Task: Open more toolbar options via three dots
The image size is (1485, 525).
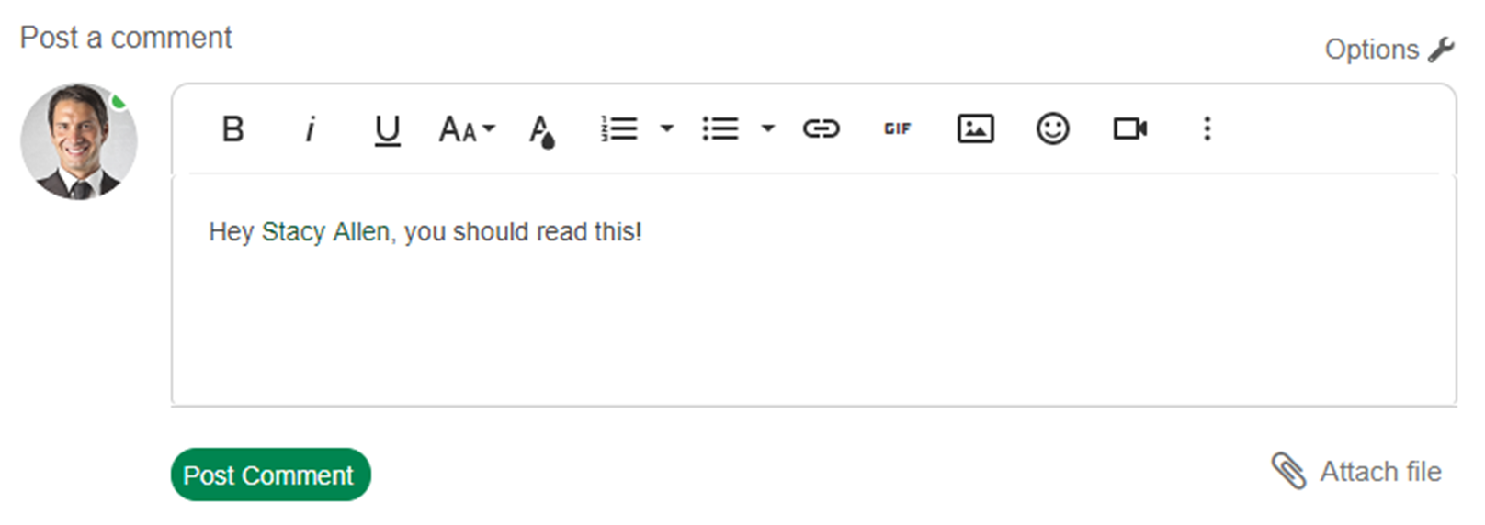Action: click(x=1207, y=128)
